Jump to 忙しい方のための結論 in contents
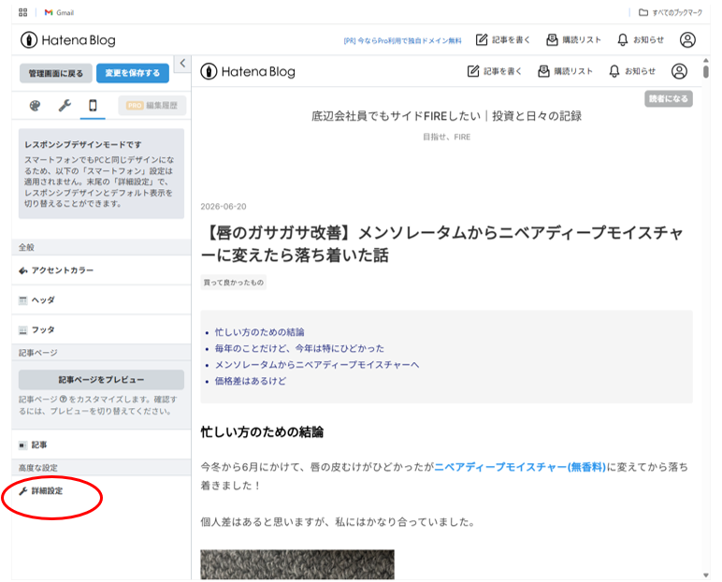This screenshot has height=582, width=722. tap(260, 332)
